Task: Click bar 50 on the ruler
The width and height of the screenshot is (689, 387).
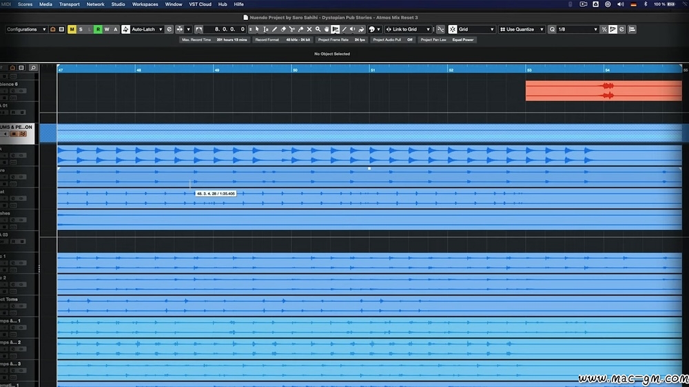Action: pos(295,70)
